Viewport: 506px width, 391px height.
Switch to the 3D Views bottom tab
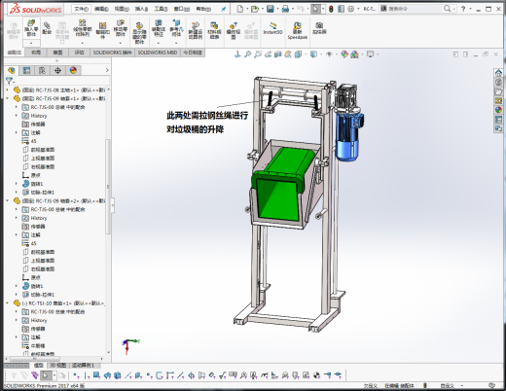click(x=57, y=366)
